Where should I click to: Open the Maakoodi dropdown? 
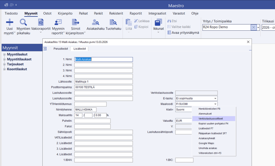pyautogui.click(x=215, y=104)
